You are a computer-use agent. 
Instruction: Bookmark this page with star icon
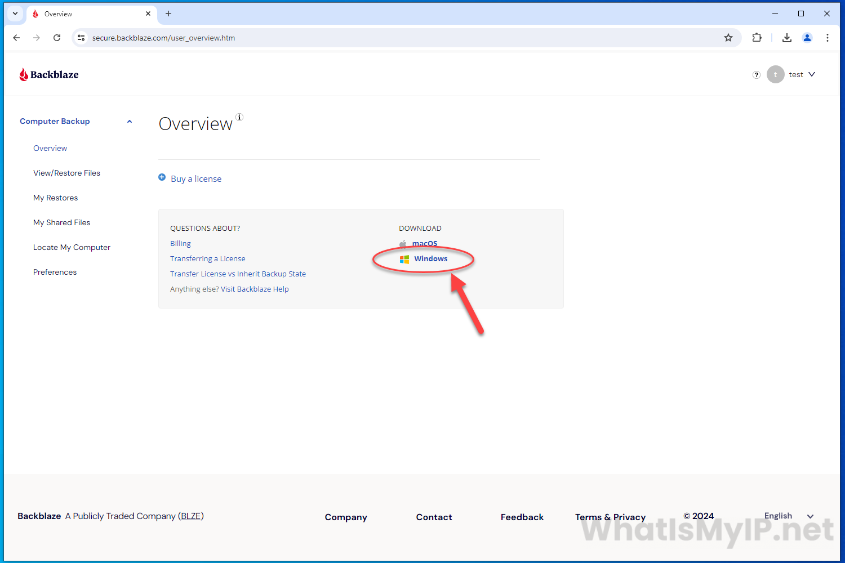728,38
